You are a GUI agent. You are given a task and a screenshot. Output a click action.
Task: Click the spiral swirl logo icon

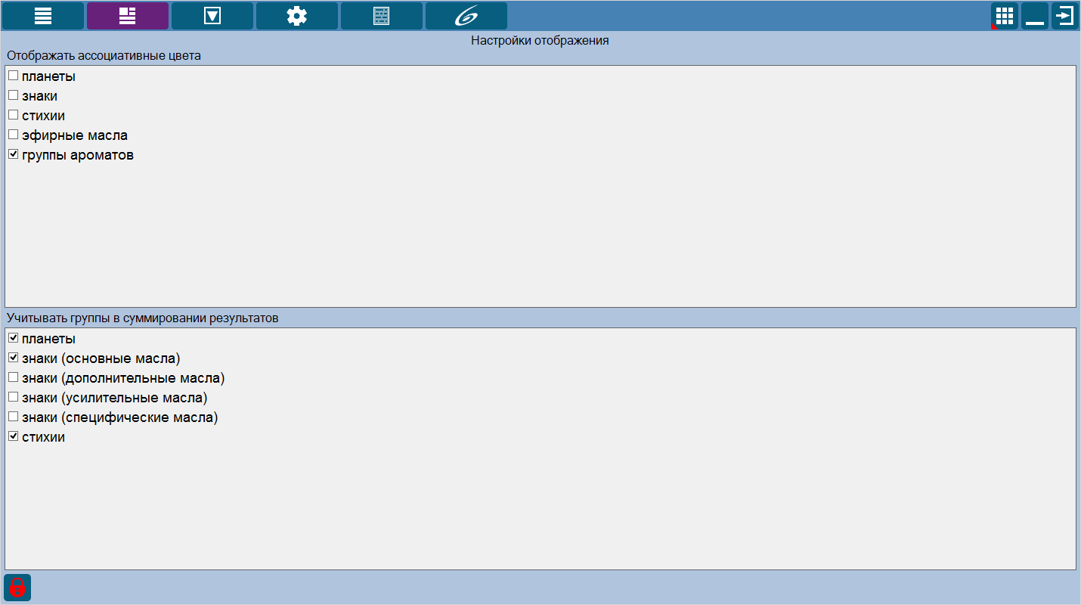tap(466, 16)
